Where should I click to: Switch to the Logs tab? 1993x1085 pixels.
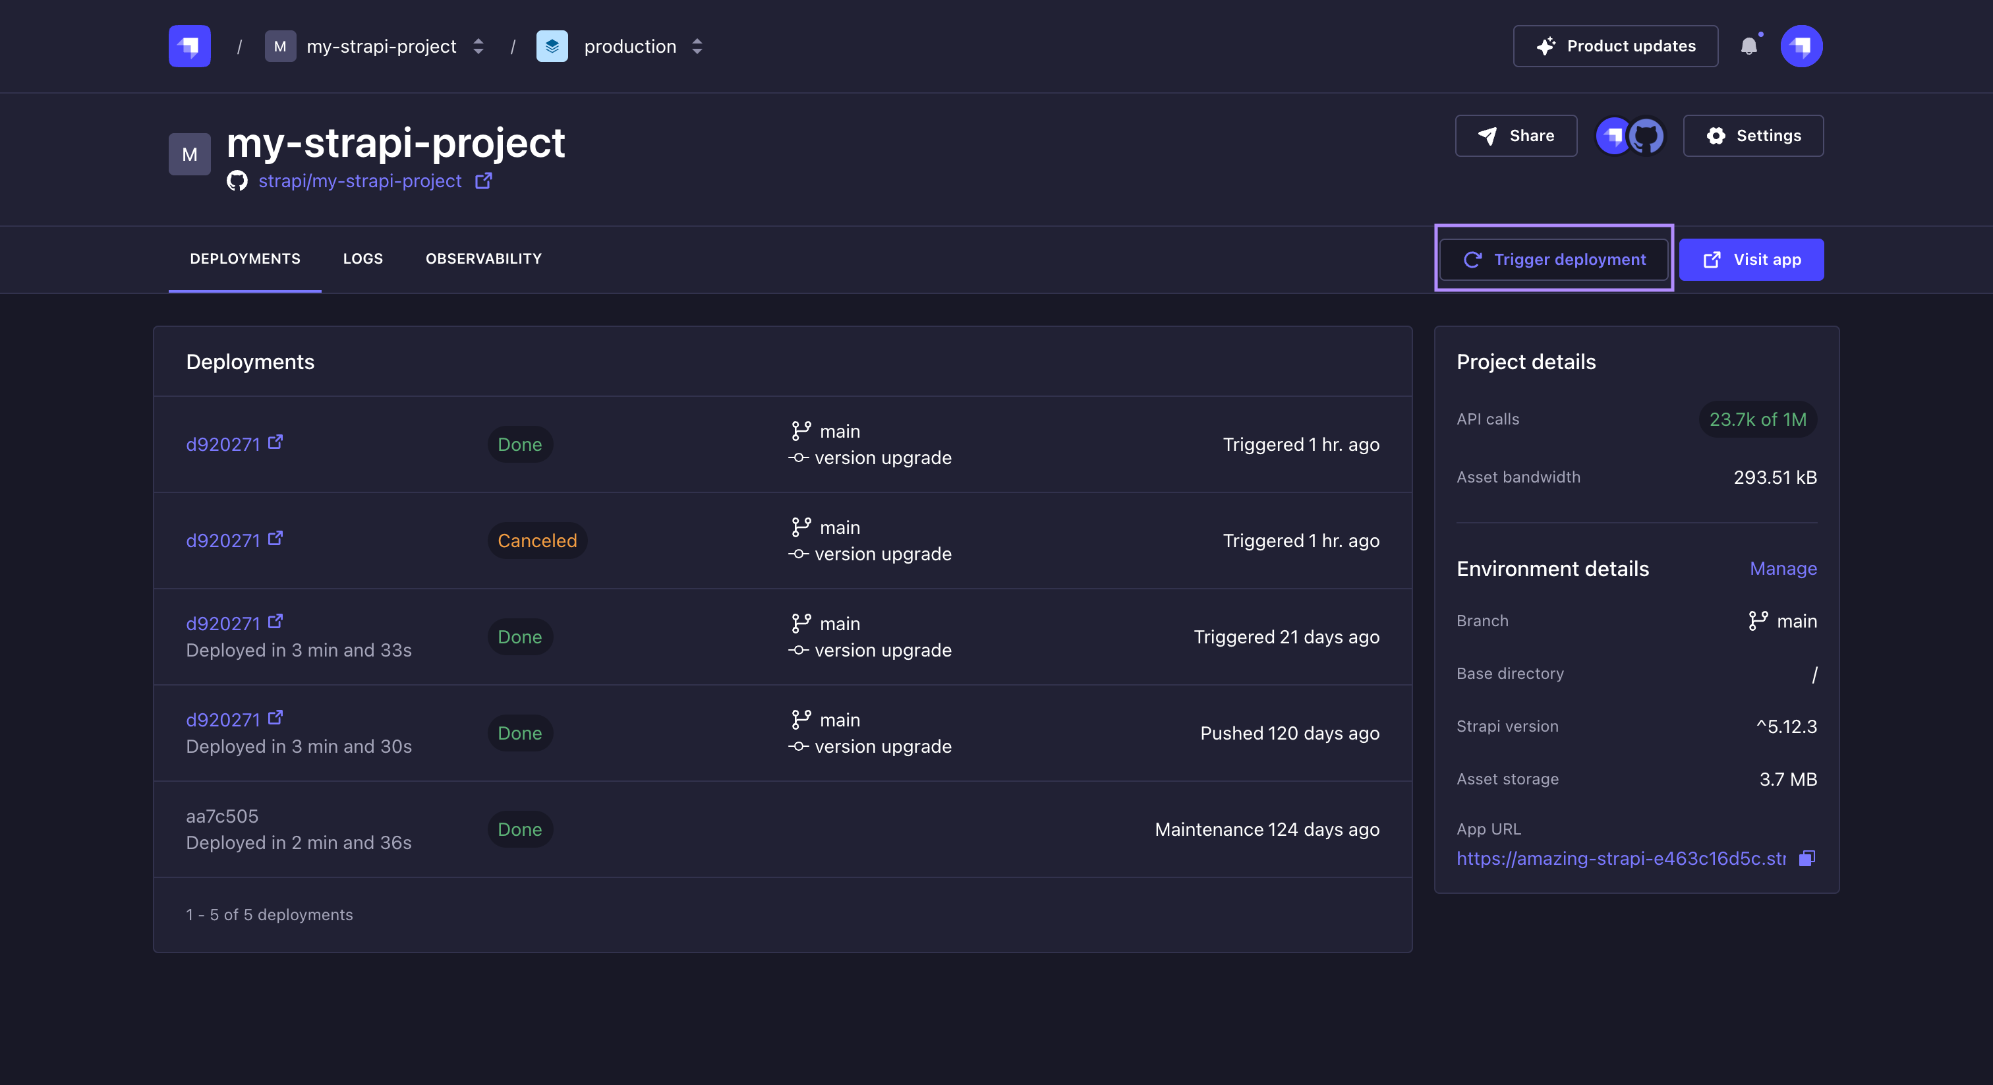tap(363, 258)
